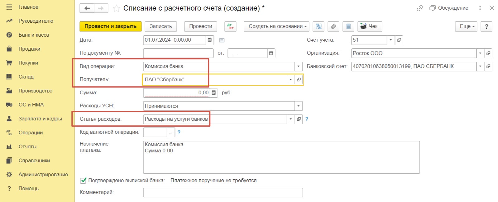Open the document structure icon in toolbar
The height and width of the screenshot is (202, 498).
pyautogui.click(x=318, y=26)
